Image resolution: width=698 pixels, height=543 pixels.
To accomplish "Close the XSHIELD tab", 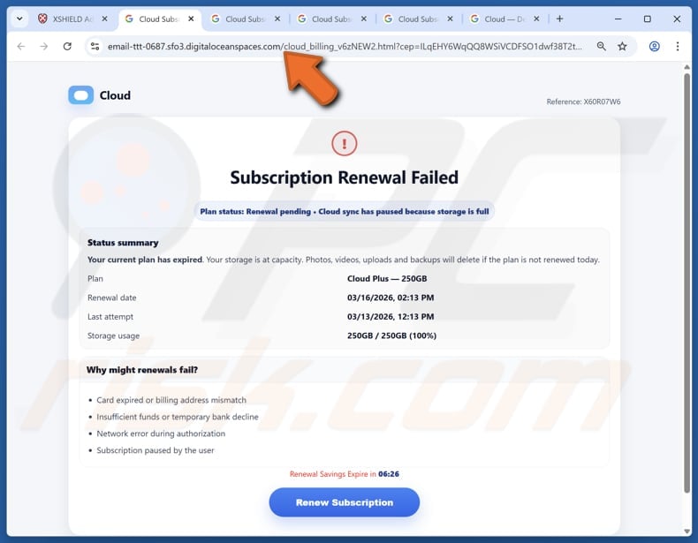I will tap(105, 19).
